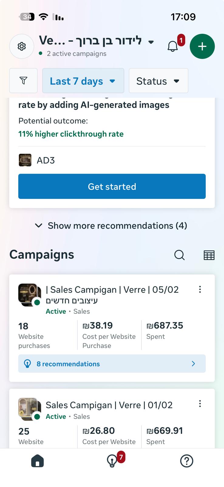The image size is (224, 487).
Task: Open the Last 7 days date dropdown
Action: 83,81
